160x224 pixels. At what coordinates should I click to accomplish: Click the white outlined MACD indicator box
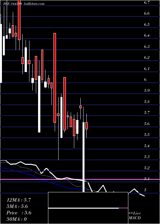pos(88,208)
